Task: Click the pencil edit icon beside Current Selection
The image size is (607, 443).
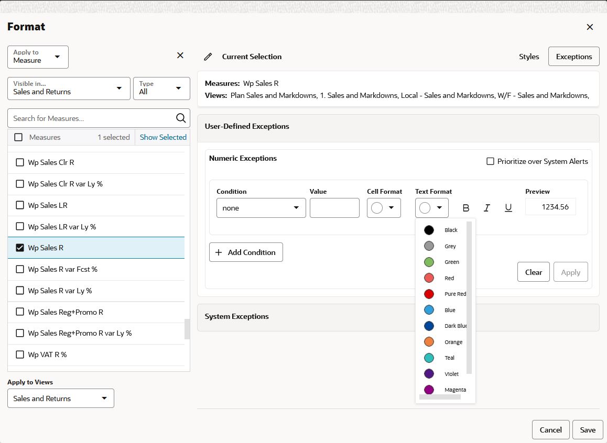Action: [208, 57]
